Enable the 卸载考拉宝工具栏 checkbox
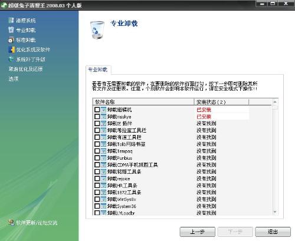Image resolution: width=295 pixels, height=241 pixels. pyautogui.click(x=97, y=130)
